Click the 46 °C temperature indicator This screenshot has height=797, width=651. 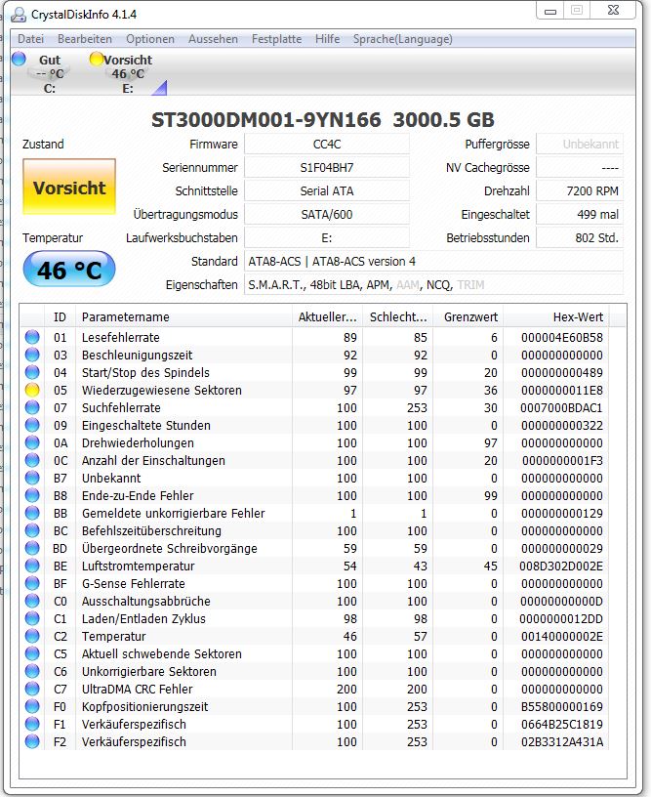coord(69,270)
